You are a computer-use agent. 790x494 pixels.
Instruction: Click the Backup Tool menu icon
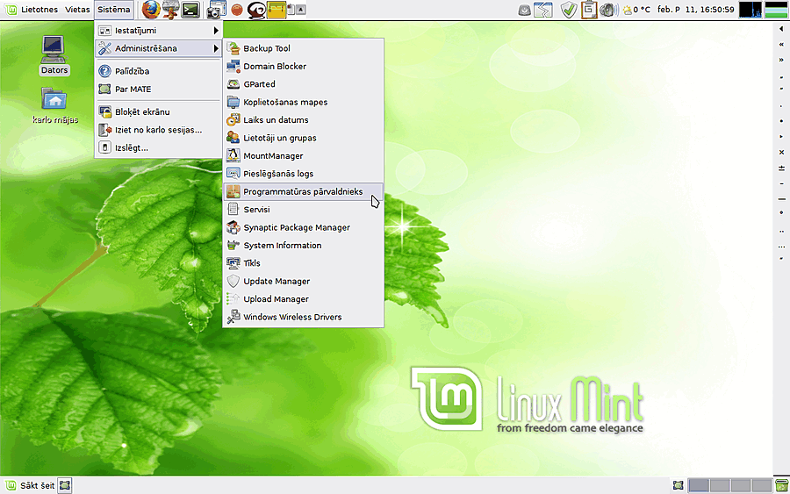coord(233,48)
